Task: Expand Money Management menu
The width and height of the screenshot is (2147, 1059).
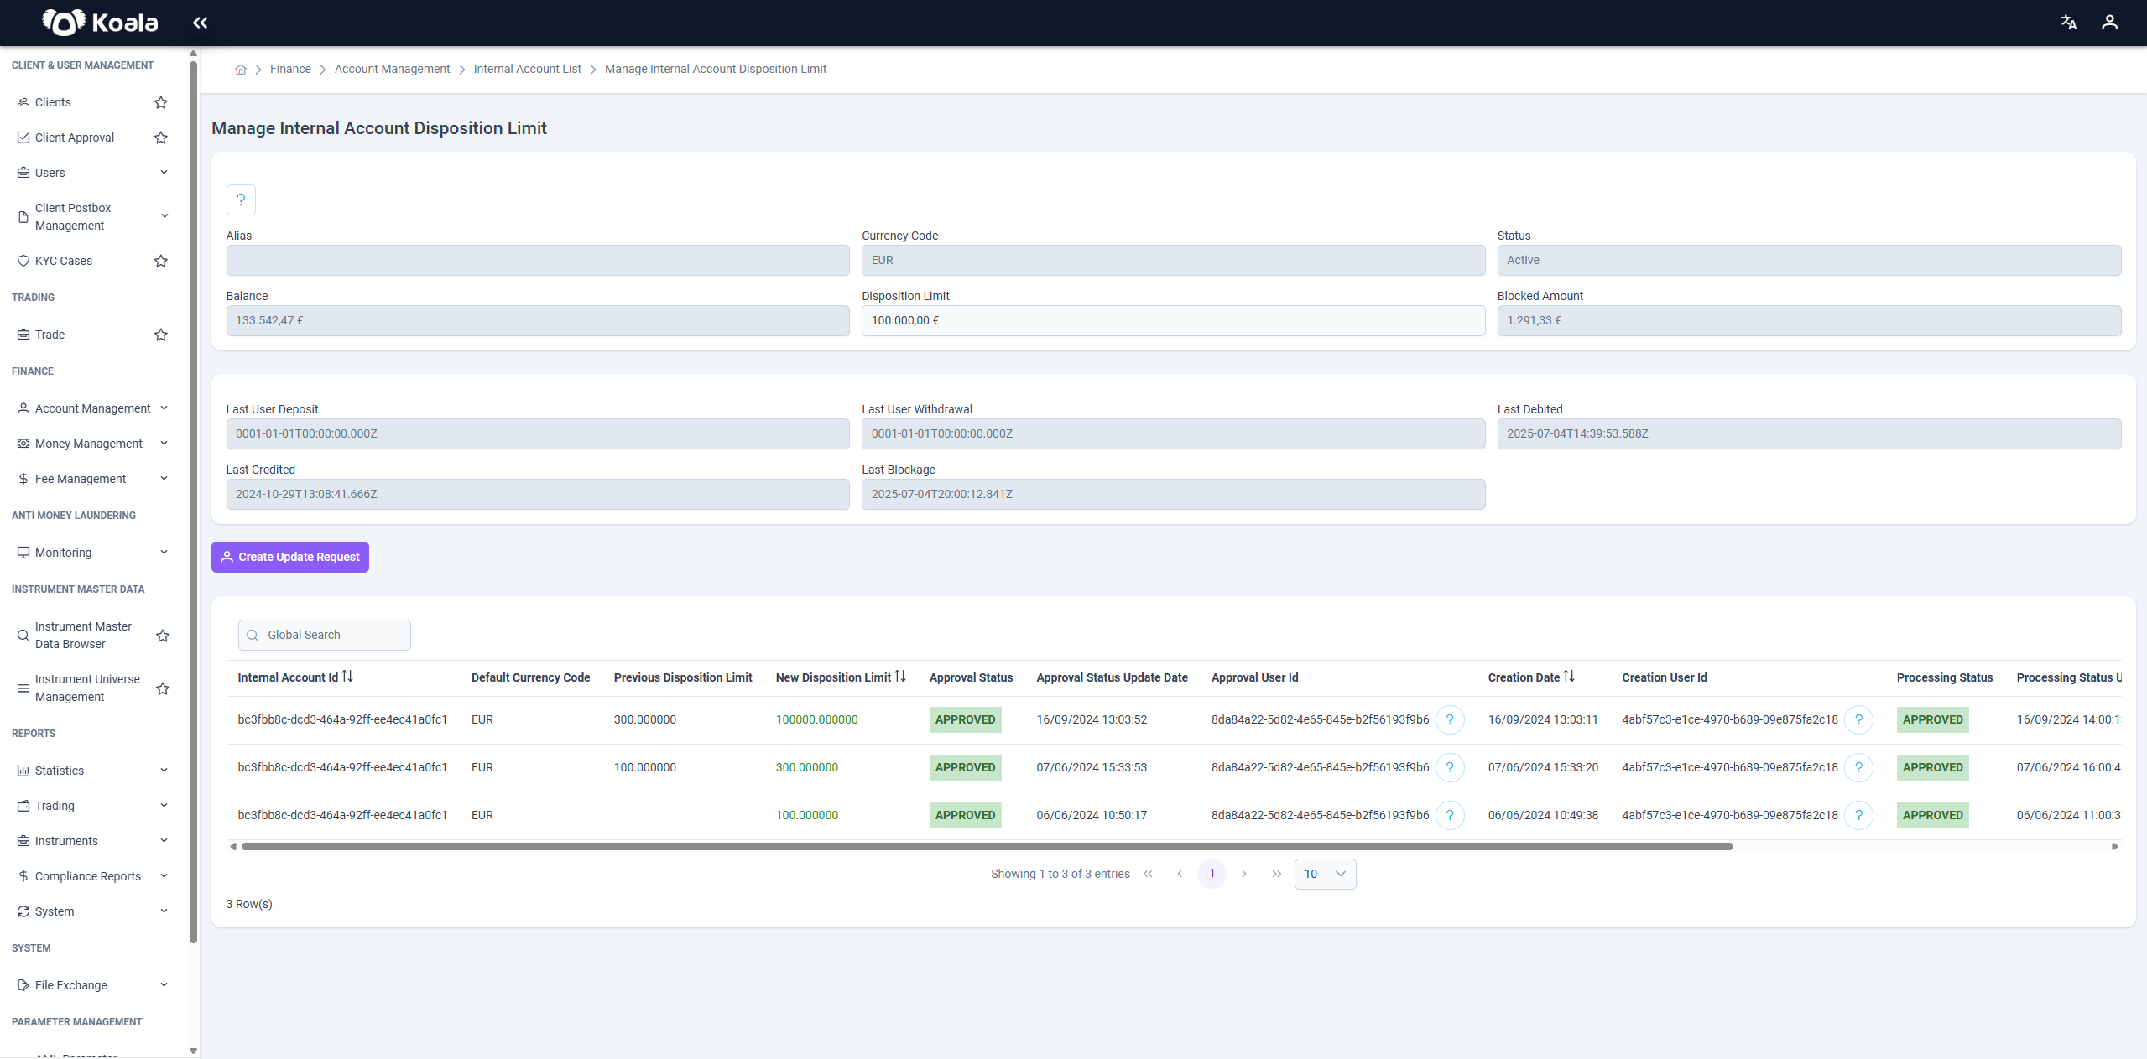Action: coord(164,444)
